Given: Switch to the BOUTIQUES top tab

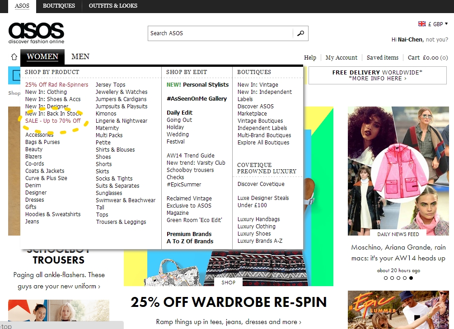Looking at the screenshot, I should (59, 6).
